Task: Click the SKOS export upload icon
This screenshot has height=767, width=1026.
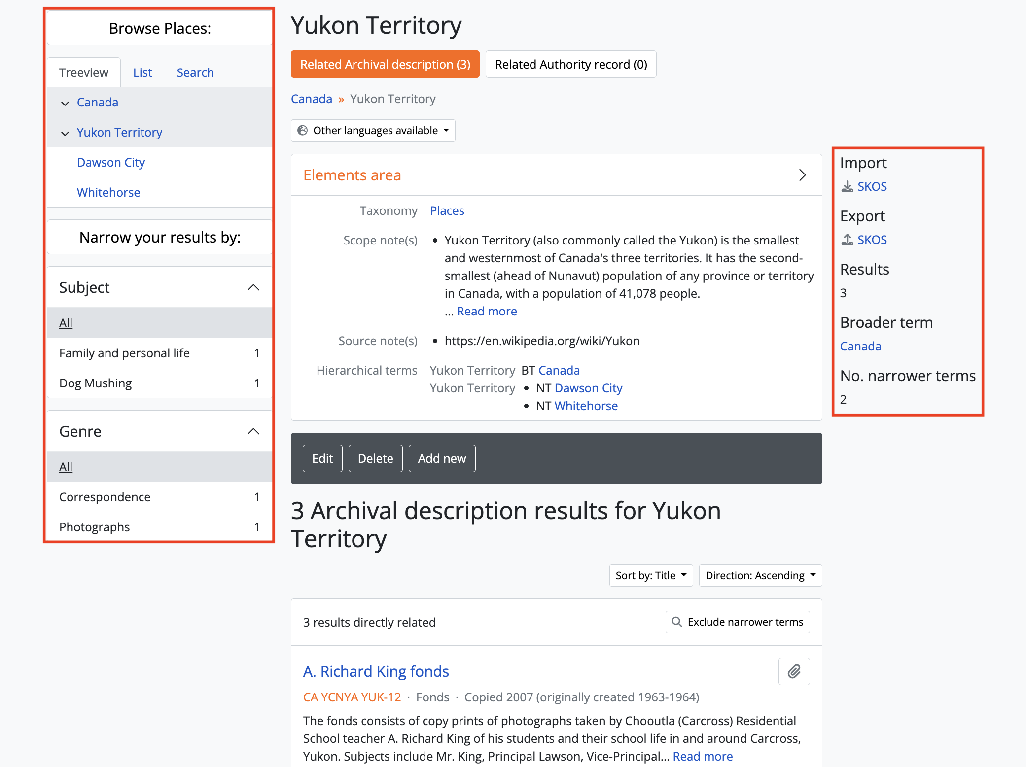Action: pyautogui.click(x=847, y=240)
